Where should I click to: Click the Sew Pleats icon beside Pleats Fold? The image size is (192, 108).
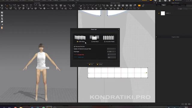[x=143, y=5]
